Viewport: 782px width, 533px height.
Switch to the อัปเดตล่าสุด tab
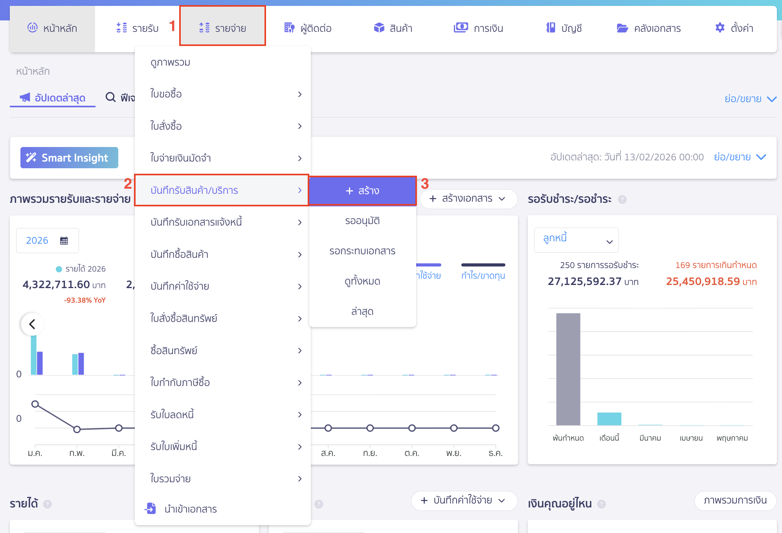click(x=52, y=98)
